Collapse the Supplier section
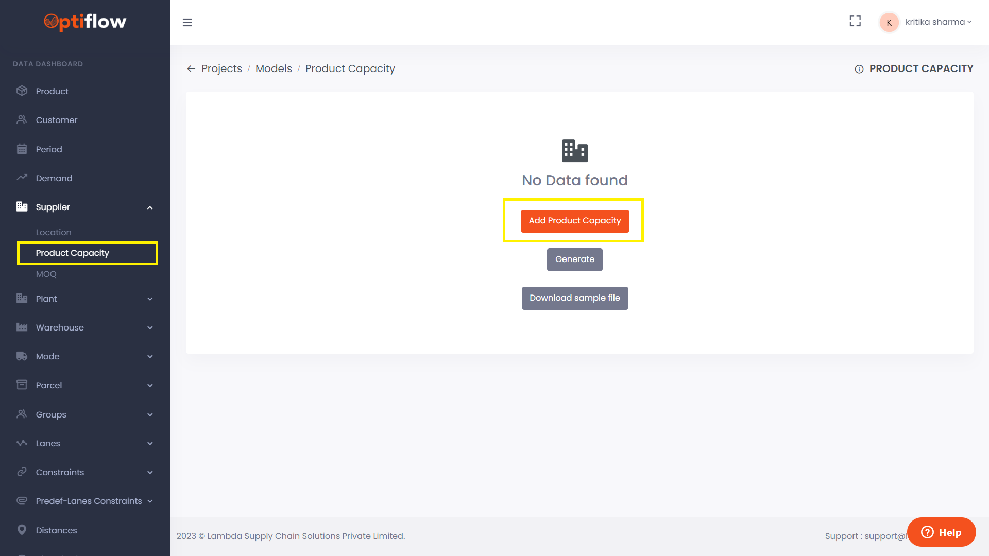 150,207
